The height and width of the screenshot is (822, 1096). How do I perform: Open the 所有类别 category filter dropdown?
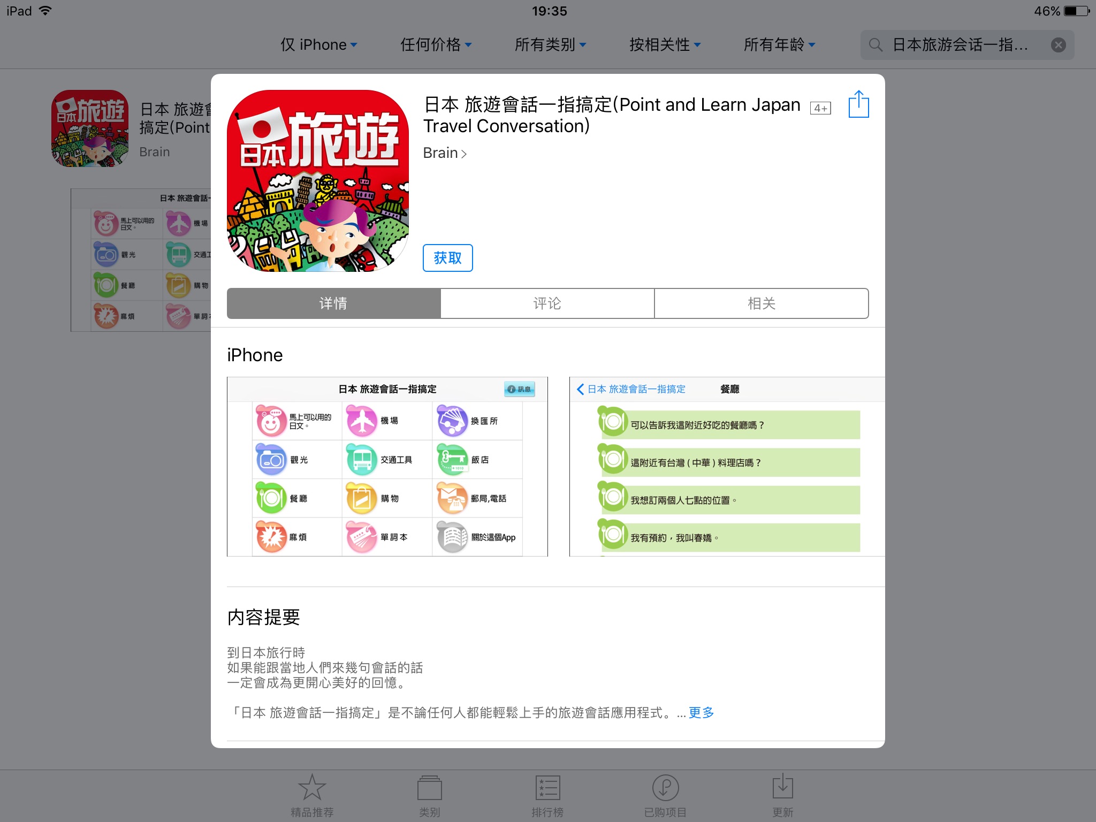550,44
